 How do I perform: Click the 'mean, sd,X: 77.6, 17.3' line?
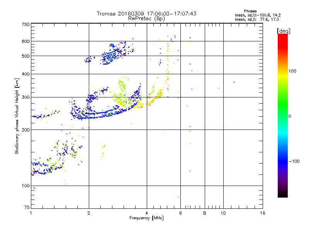(x=257, y=19)
